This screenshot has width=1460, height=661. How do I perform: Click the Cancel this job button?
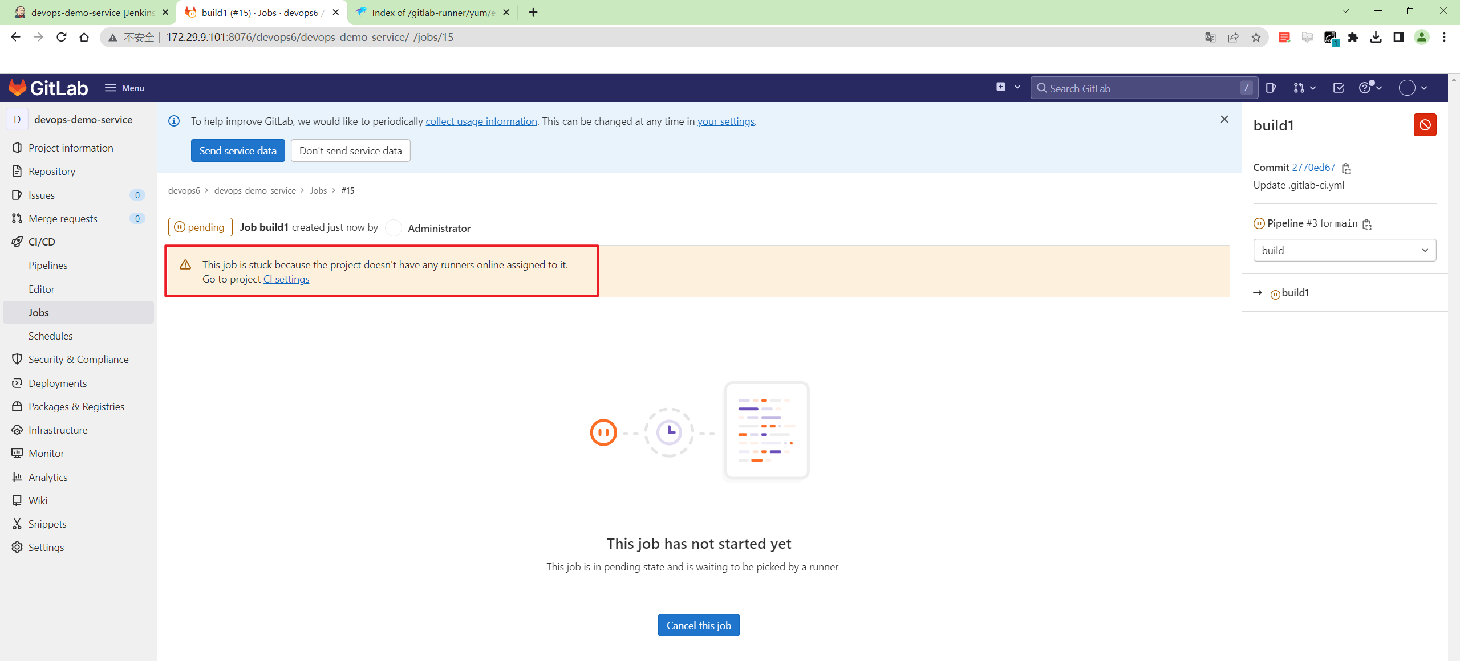coord(698,625)
